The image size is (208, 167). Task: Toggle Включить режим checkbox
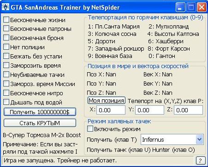pos(90,129)
